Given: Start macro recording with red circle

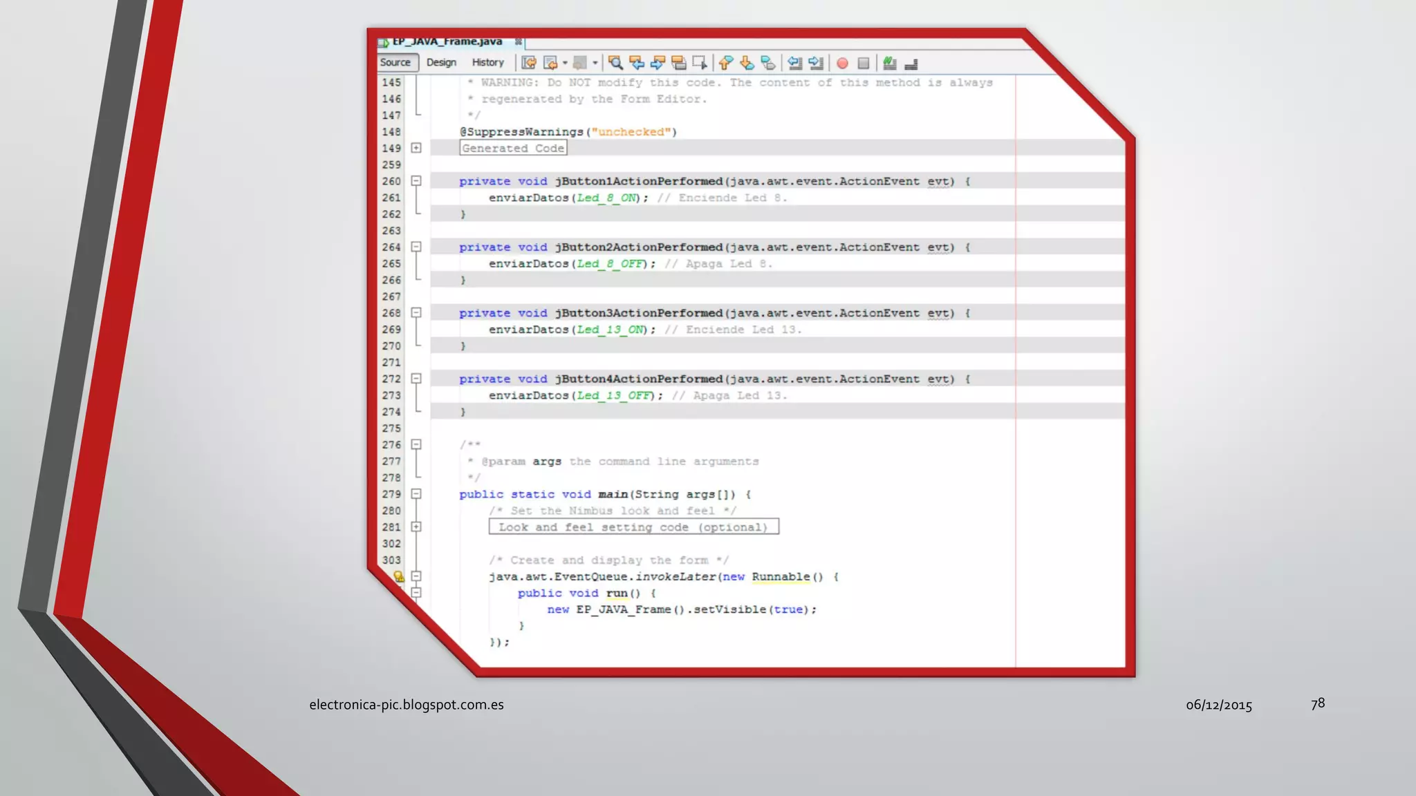Looking at the screenshot, I should coord(842,63).
